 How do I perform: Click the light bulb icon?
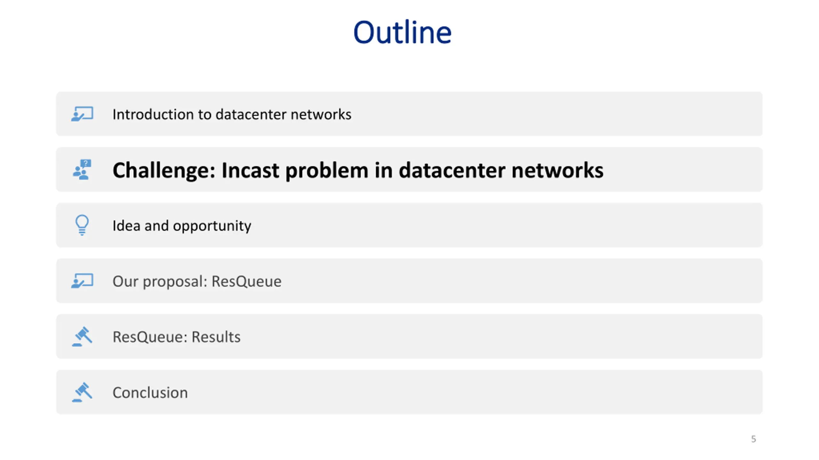[x=82, y=225]
